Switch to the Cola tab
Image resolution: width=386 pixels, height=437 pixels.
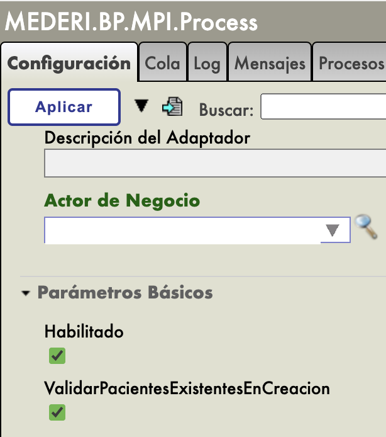click(x=162, y=64)
